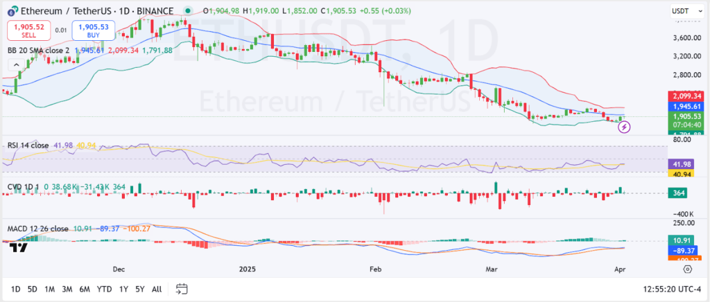Click the purple lightning bolt event icon

coord(625,127)
